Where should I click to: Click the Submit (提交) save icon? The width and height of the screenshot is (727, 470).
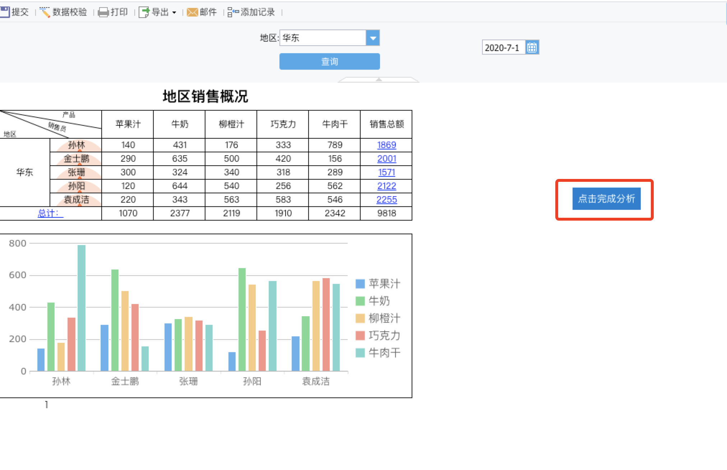click(5, 12)
